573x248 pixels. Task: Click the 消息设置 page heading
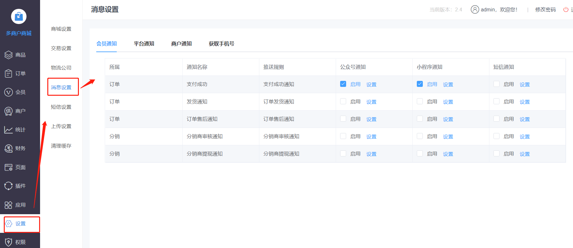(105, 9)
